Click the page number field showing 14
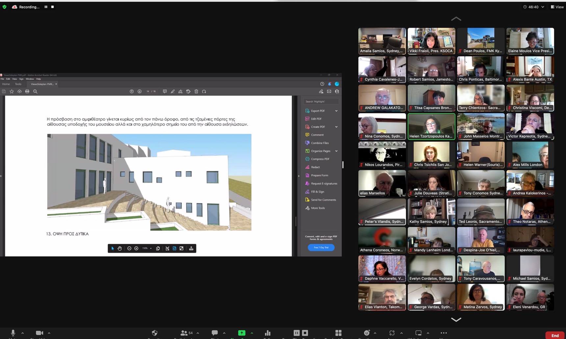This screenshot has height=339, width=566. point(148,92)
